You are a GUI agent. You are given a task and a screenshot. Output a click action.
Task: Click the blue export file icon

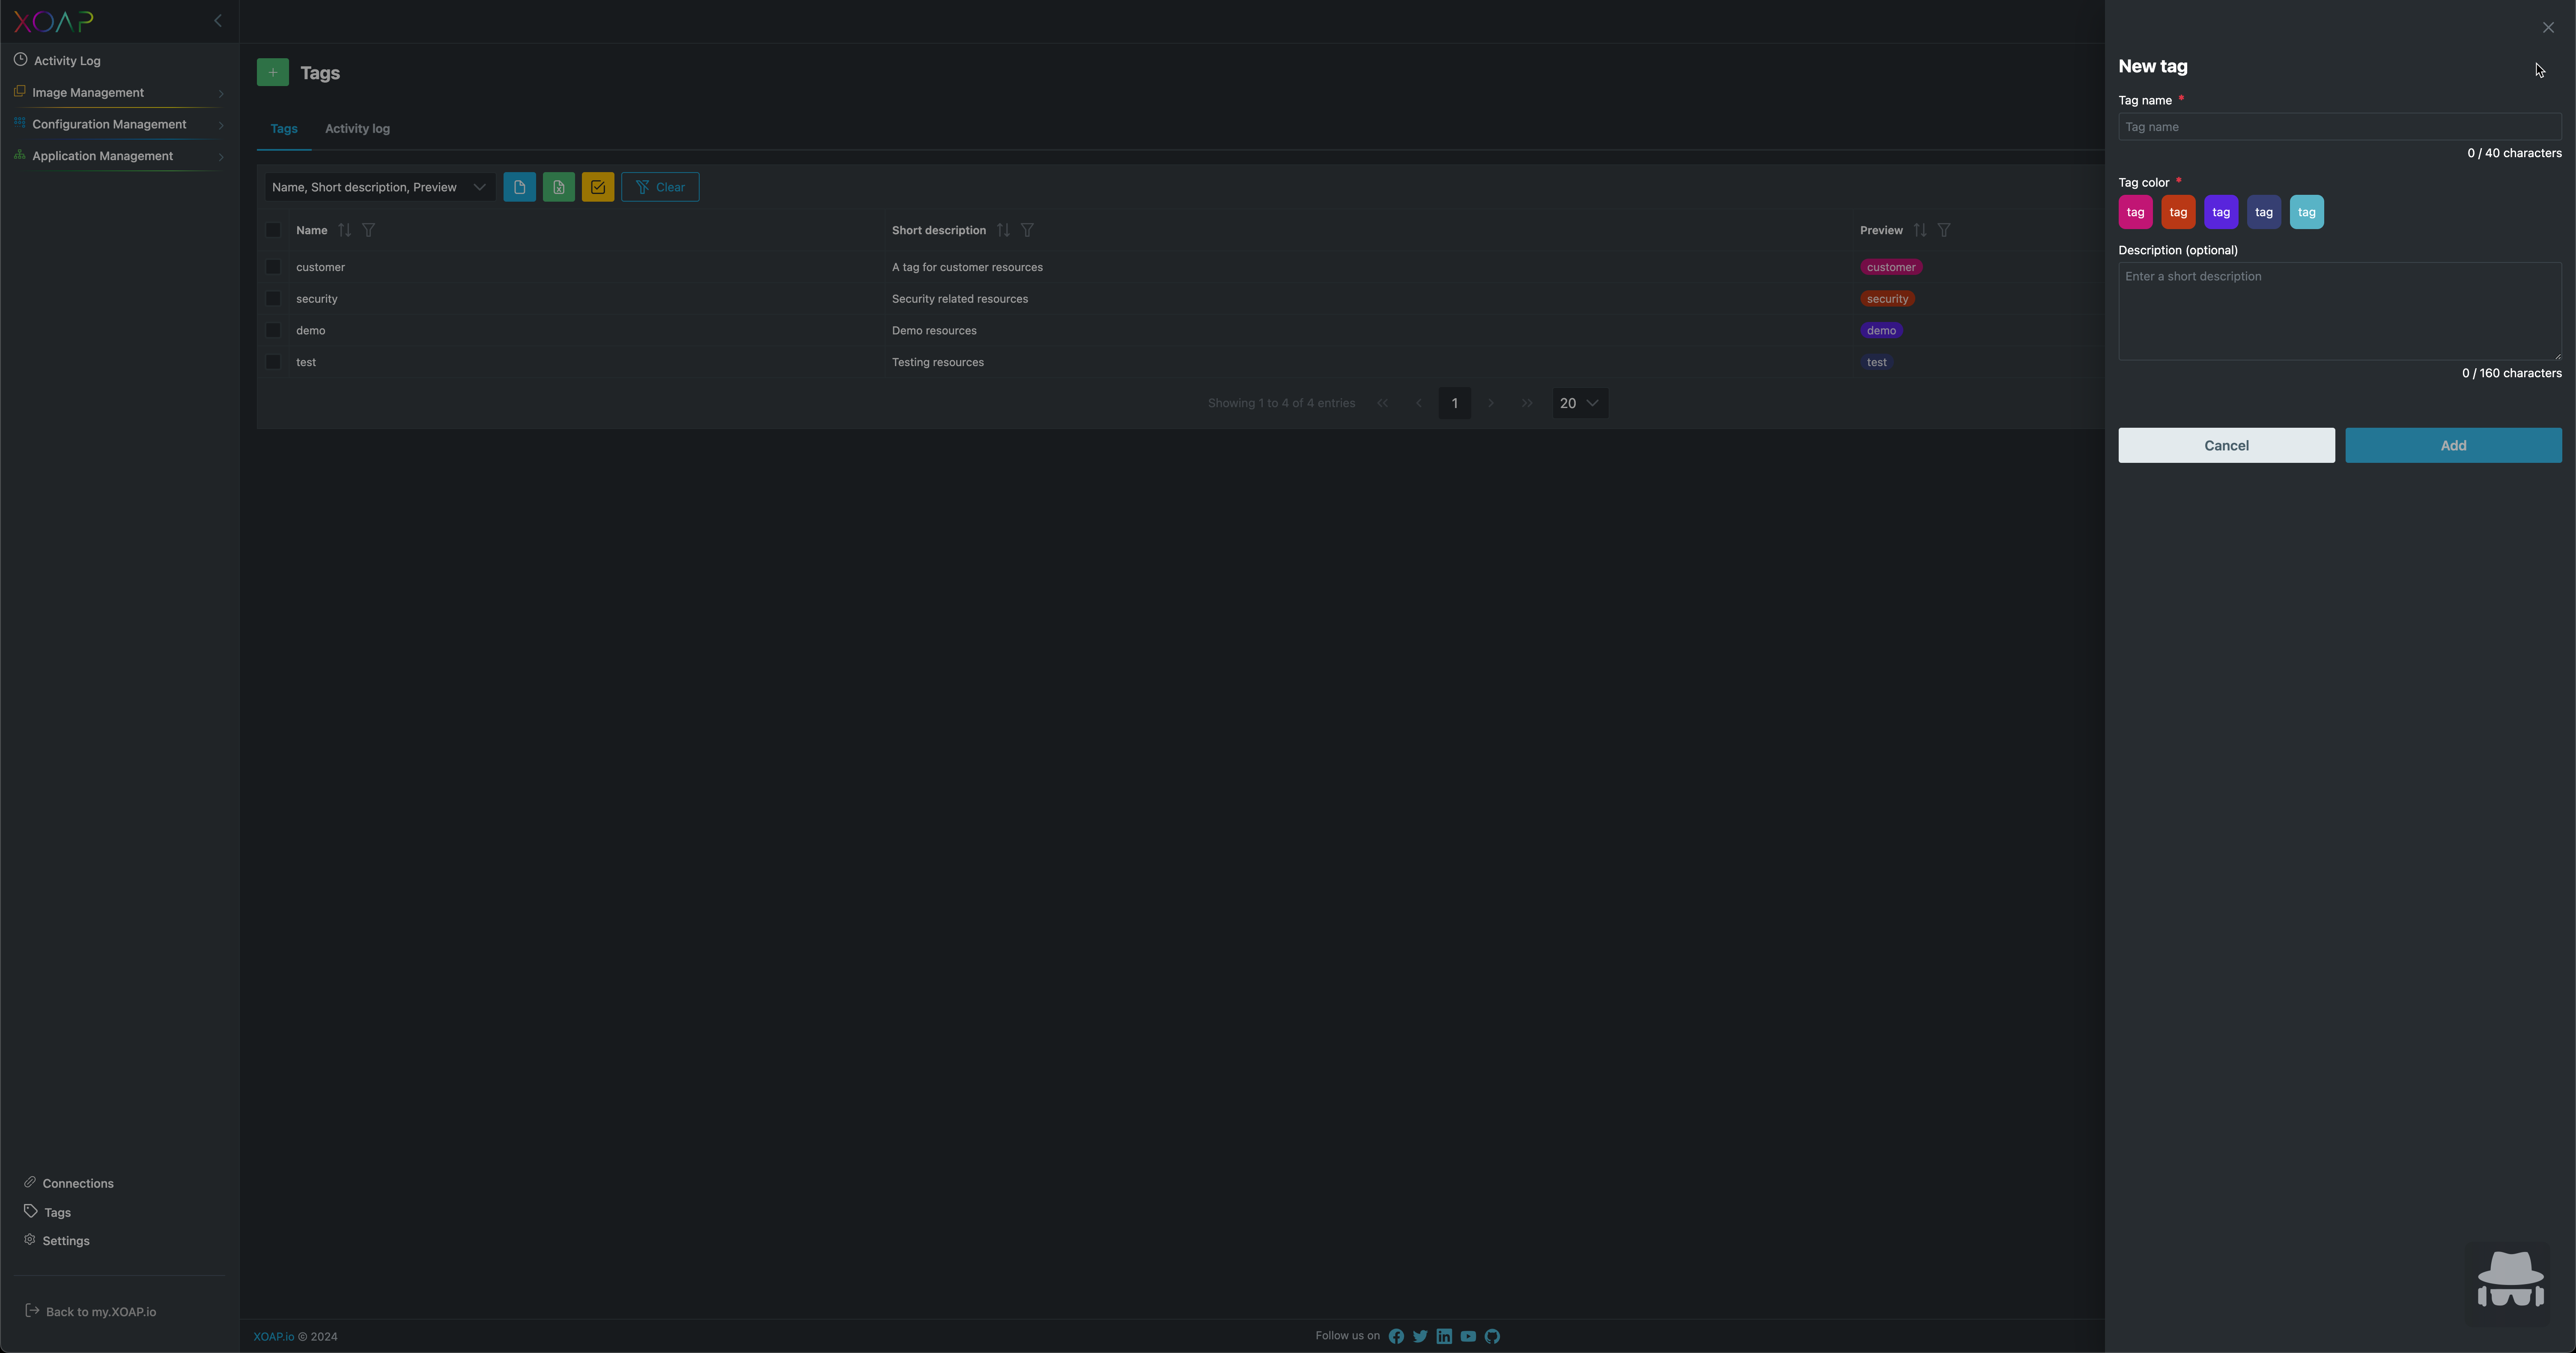pyautogui.click(x=519, y=187)
